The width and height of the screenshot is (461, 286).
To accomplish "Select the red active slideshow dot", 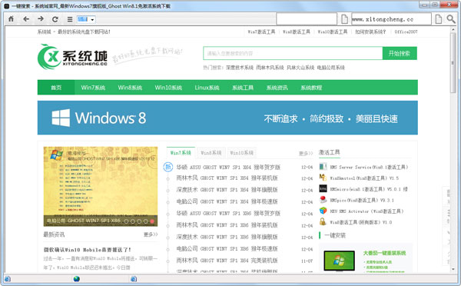I will coord(152,221).
